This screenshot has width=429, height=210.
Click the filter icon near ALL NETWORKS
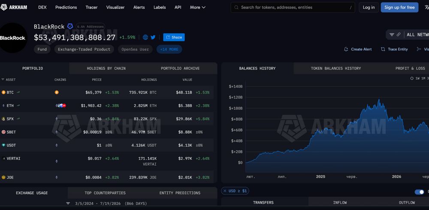coord(392,34)
